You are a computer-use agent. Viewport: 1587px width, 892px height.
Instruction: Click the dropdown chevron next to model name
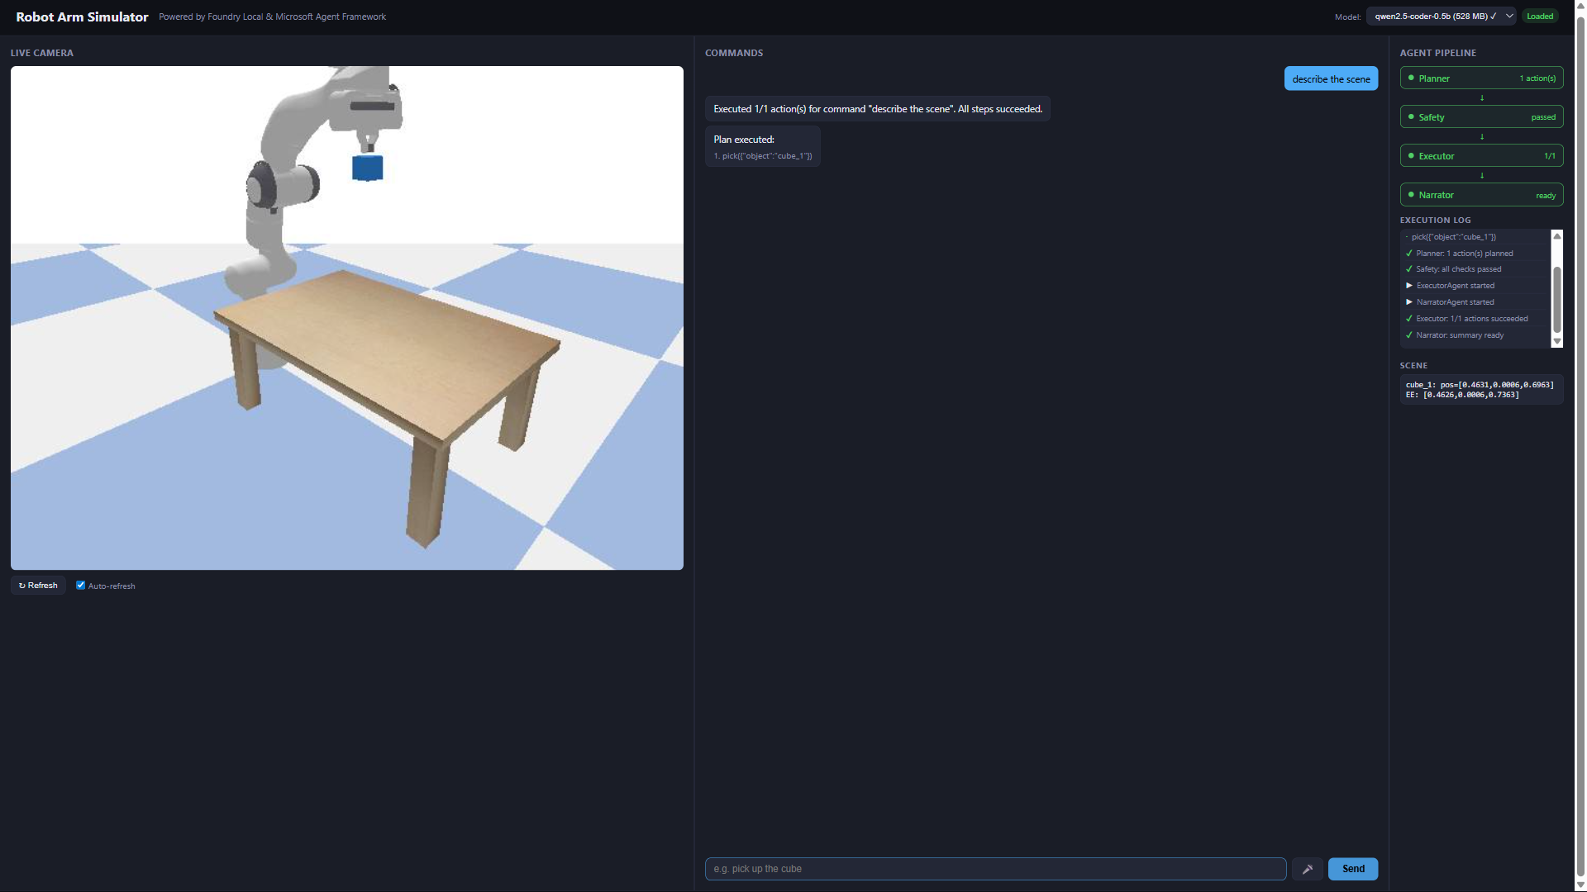[1509, 17]
